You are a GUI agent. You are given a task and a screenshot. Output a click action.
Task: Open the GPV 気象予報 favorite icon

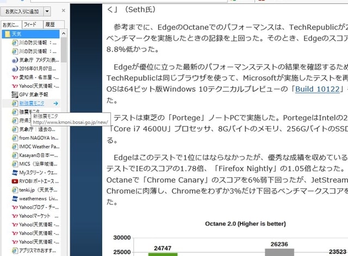click(15, 95)
